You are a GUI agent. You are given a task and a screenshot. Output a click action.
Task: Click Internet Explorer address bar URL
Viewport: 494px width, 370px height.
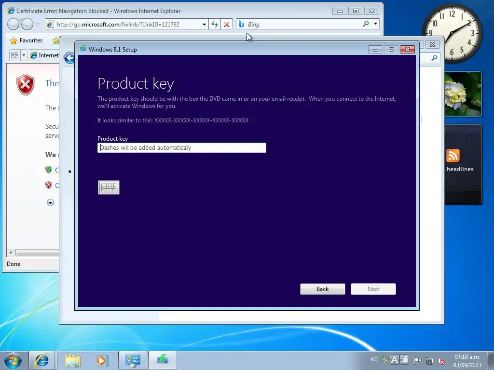(x=118, y=25)
